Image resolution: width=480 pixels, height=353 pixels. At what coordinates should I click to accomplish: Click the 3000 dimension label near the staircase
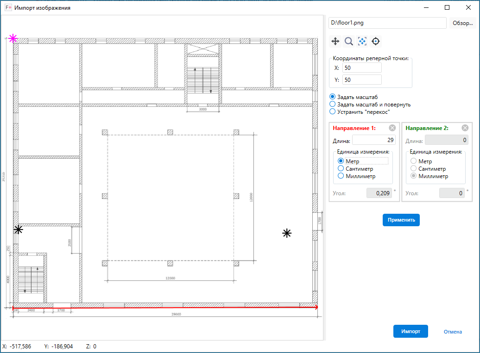point(203,109)
